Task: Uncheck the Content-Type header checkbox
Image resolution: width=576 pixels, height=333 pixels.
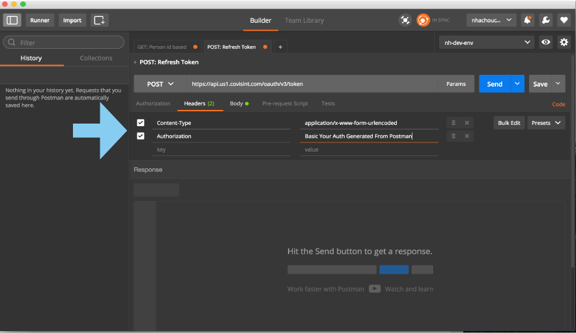Action: [x=141, y=122]
